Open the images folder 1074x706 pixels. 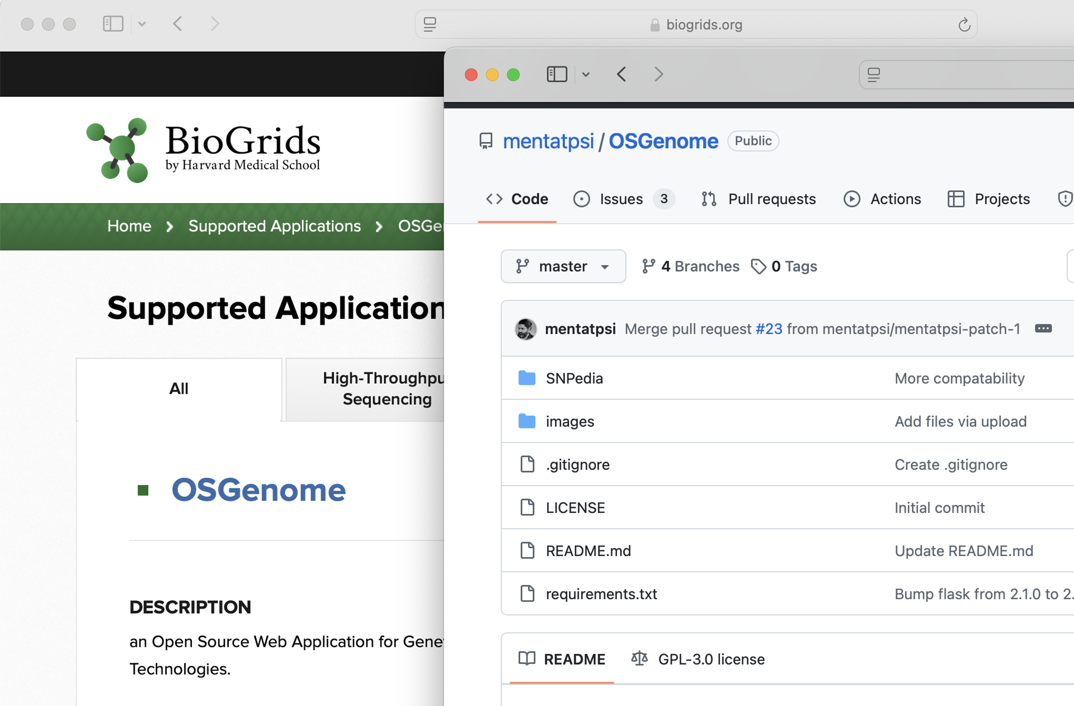tap(569, 422)
